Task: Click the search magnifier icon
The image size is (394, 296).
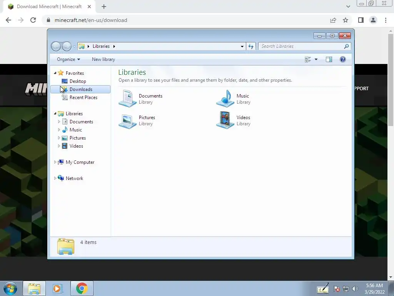Action: click(346, 46)
